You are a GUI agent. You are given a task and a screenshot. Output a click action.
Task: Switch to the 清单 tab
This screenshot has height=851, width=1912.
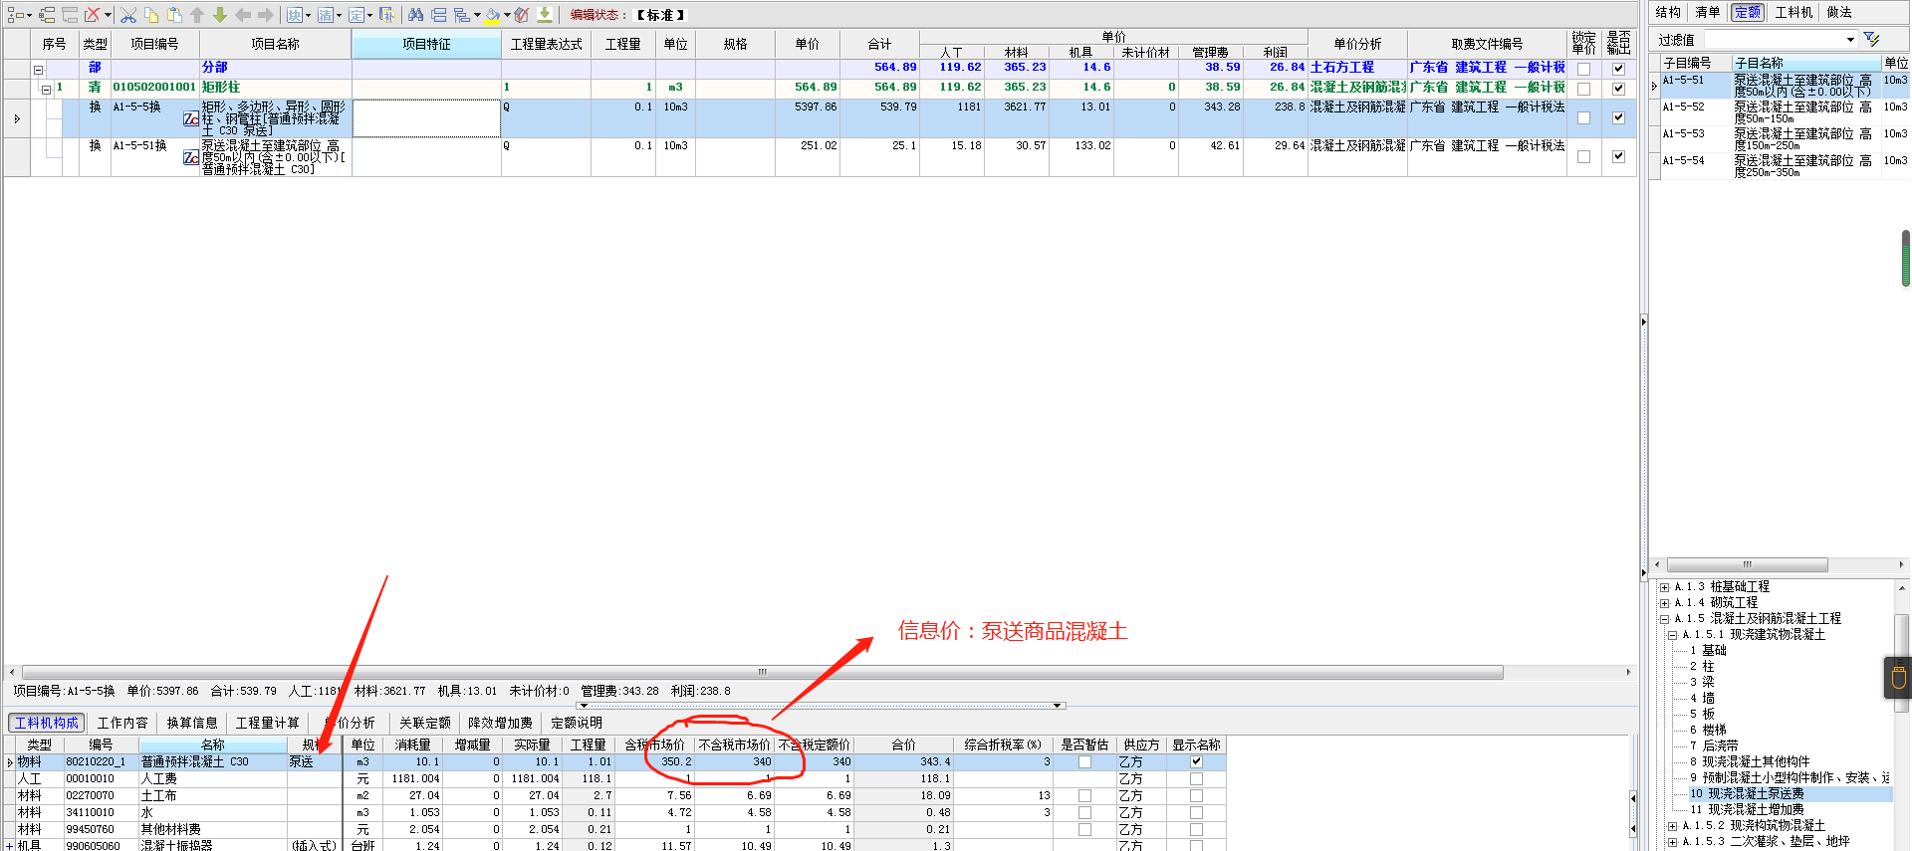pos(1707,12)
